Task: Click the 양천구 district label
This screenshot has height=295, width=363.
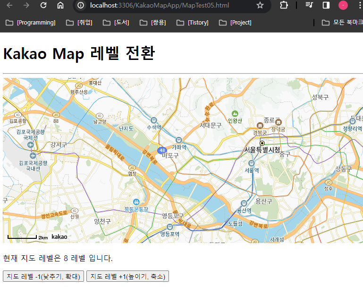Action: coord(102,221)
